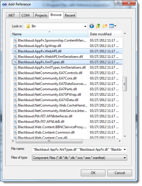Open the Files of type dropdown
The image size is (142, 186).
(x=80, y=158)
